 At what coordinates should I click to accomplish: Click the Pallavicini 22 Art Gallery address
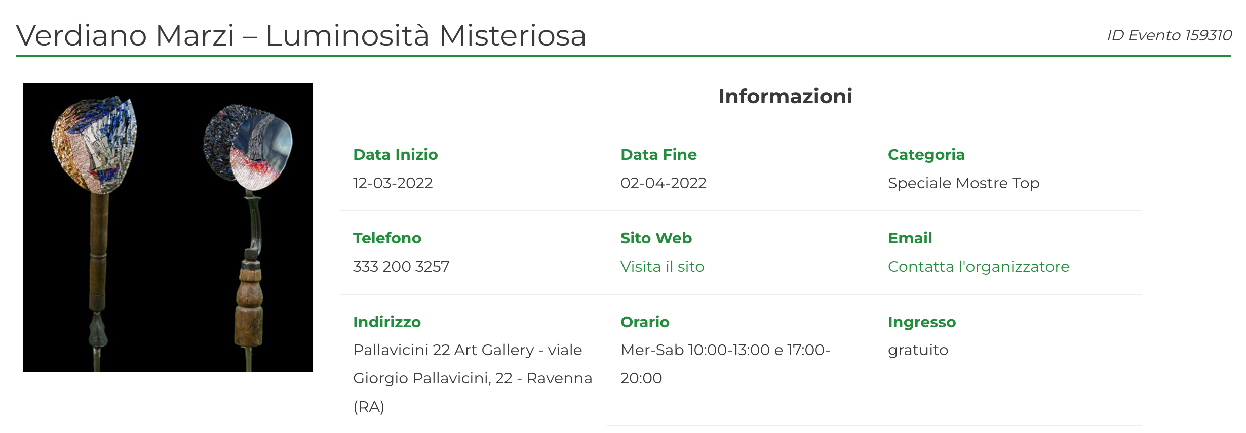point(473,378)
